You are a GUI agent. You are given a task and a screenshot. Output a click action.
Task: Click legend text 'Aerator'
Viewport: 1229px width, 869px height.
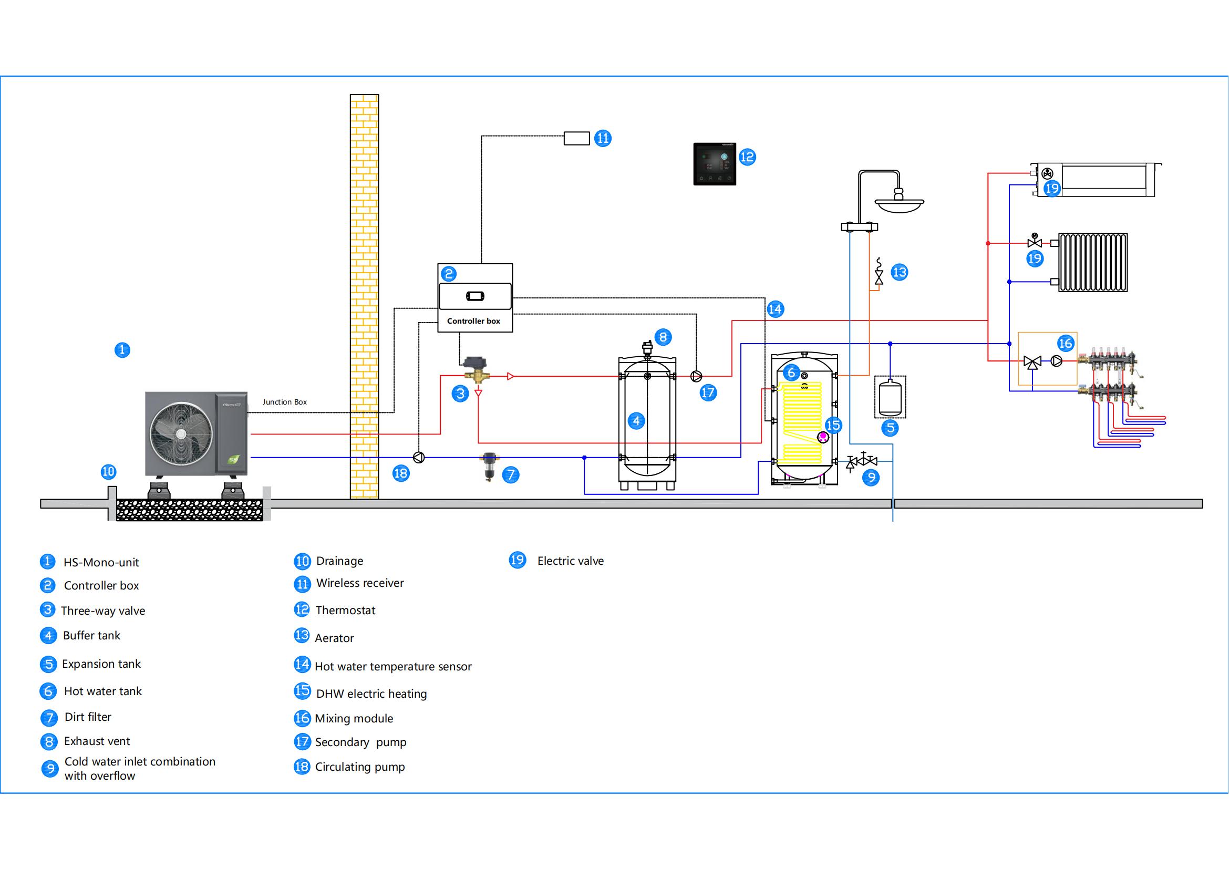click(x=334, y=638)
